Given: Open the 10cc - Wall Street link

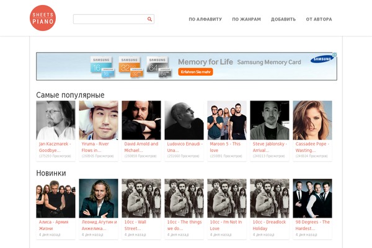Looking at the screenshot, I should tap(135, 225).
